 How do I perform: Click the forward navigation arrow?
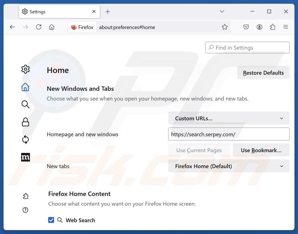click(x=26, y=27)
